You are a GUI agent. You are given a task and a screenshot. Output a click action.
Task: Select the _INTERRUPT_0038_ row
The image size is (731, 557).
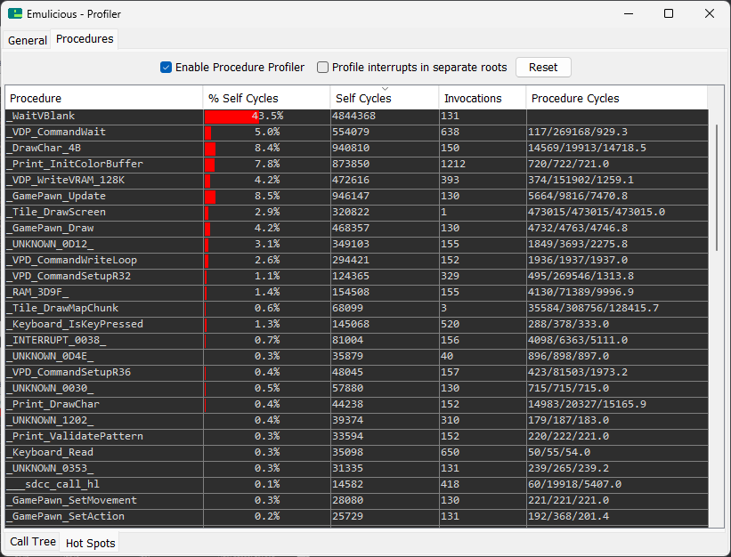[357, 341]
